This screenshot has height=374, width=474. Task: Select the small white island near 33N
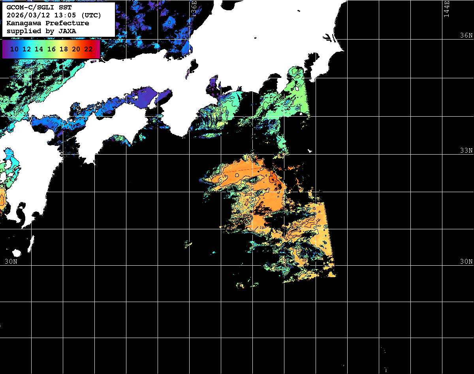tap(310, 151)
